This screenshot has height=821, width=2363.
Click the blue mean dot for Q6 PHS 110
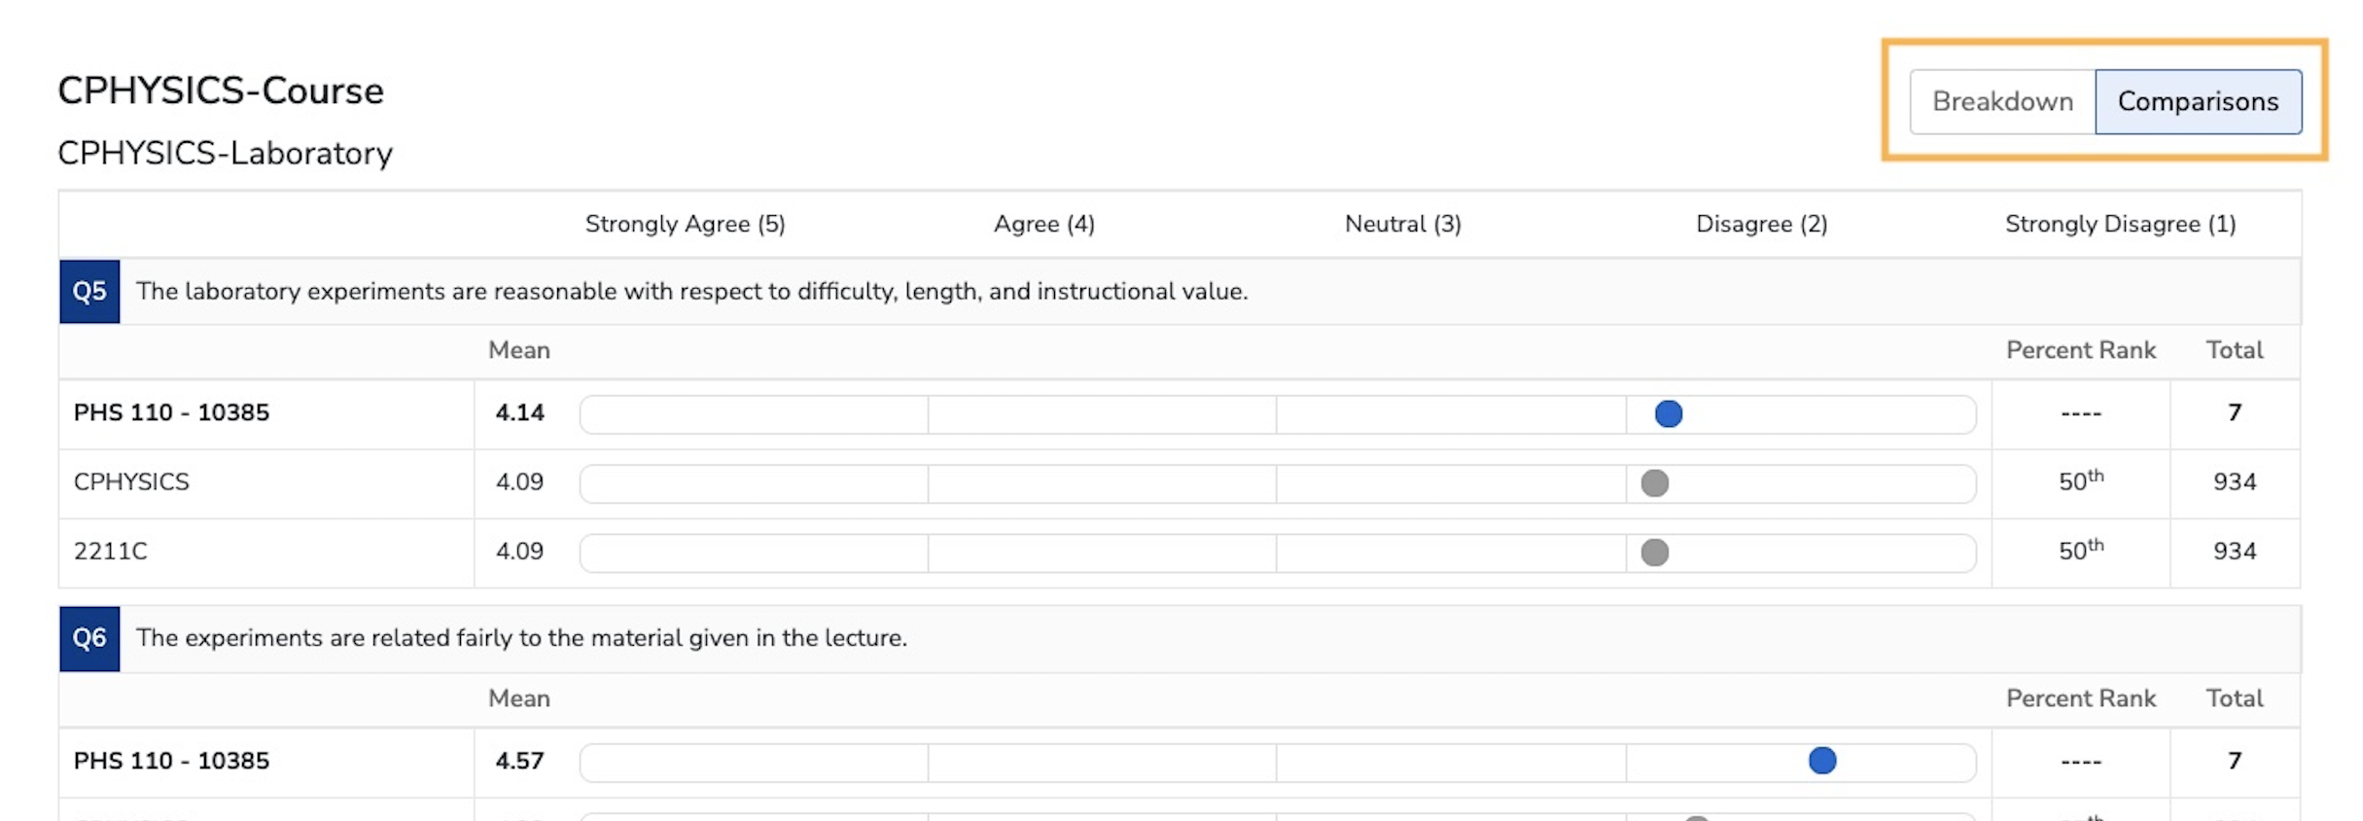pos(1821,761)
